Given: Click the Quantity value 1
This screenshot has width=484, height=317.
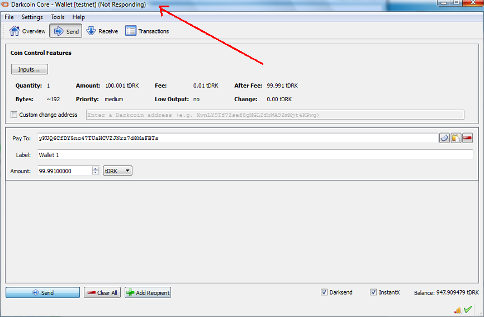Looking at the screenshot, I should click(48, 86).
